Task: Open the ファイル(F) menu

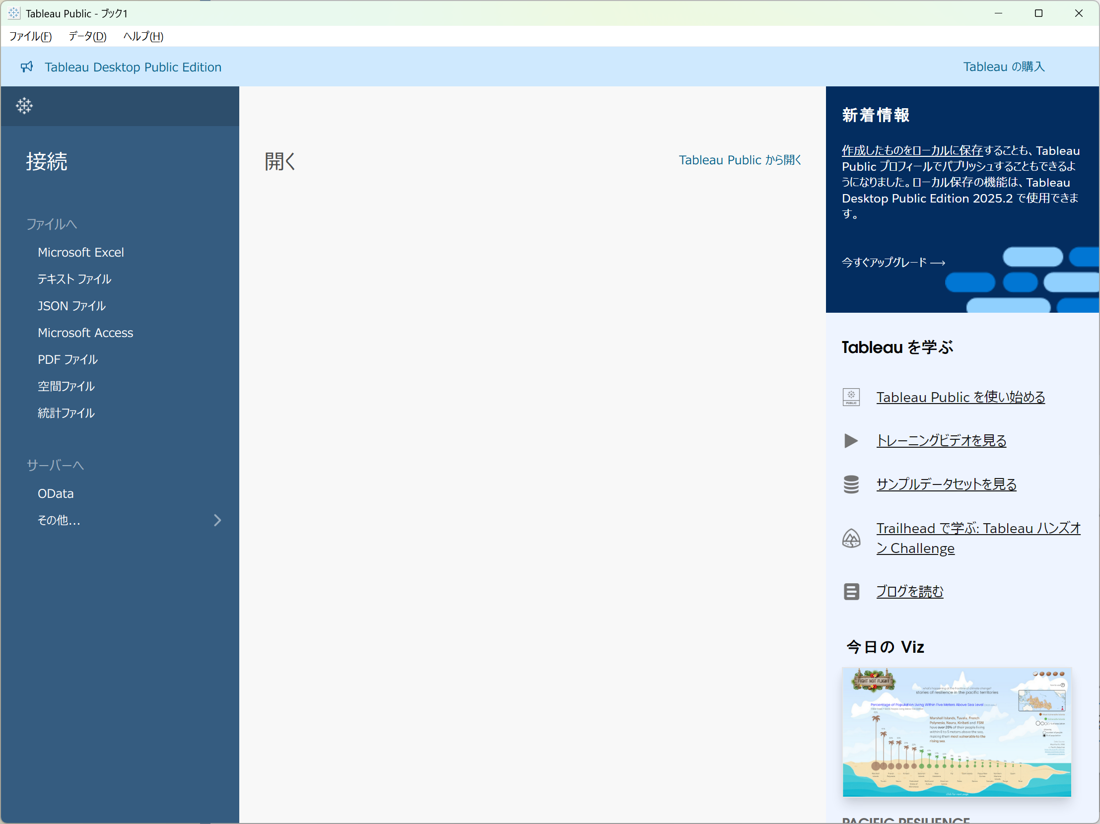Action: (x=30, y=36)
